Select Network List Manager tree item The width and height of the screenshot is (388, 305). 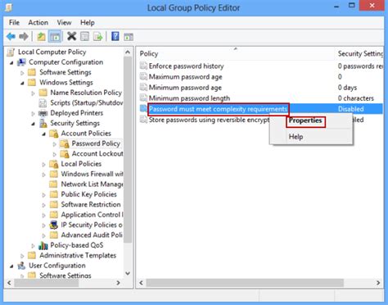point(92,184)
